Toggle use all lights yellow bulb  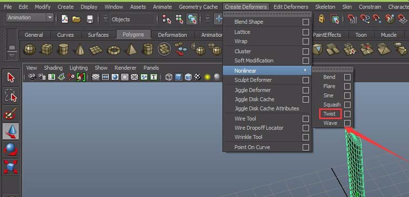[x=207, y=77]
